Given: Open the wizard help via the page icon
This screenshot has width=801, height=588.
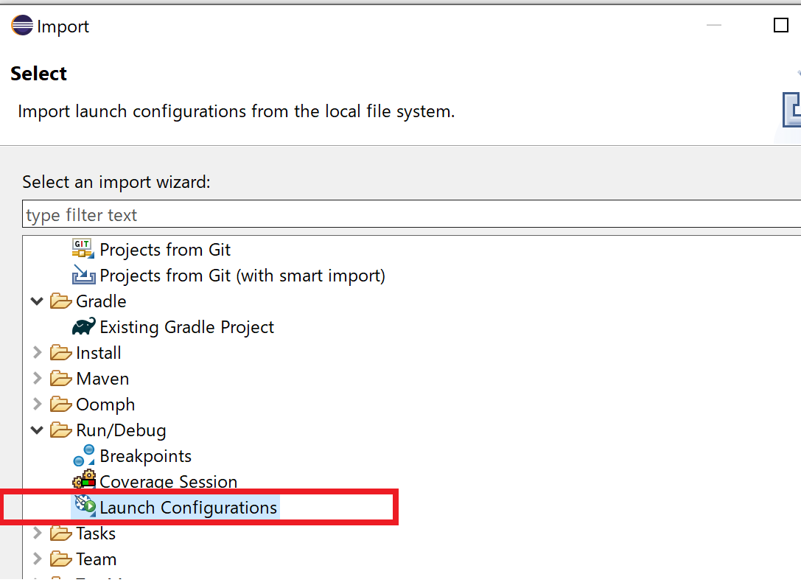Looking at the screenshot, I should (794, 109).
